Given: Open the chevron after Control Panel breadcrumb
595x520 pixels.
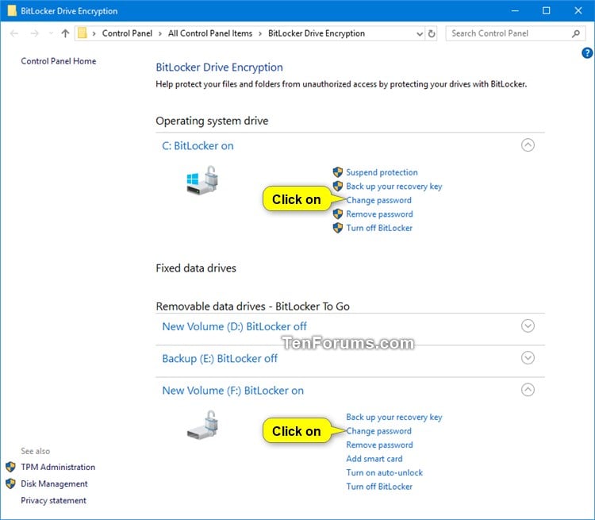Looking at the screenshot, I should coord(159,33).
